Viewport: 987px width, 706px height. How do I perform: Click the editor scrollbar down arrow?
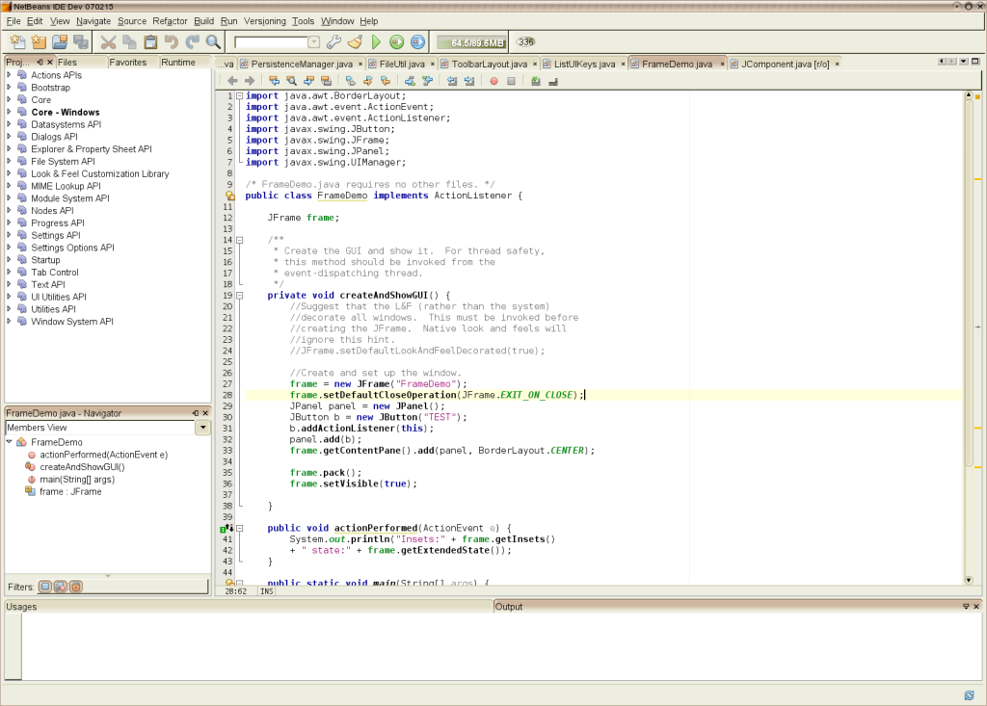tap(969, 580)
